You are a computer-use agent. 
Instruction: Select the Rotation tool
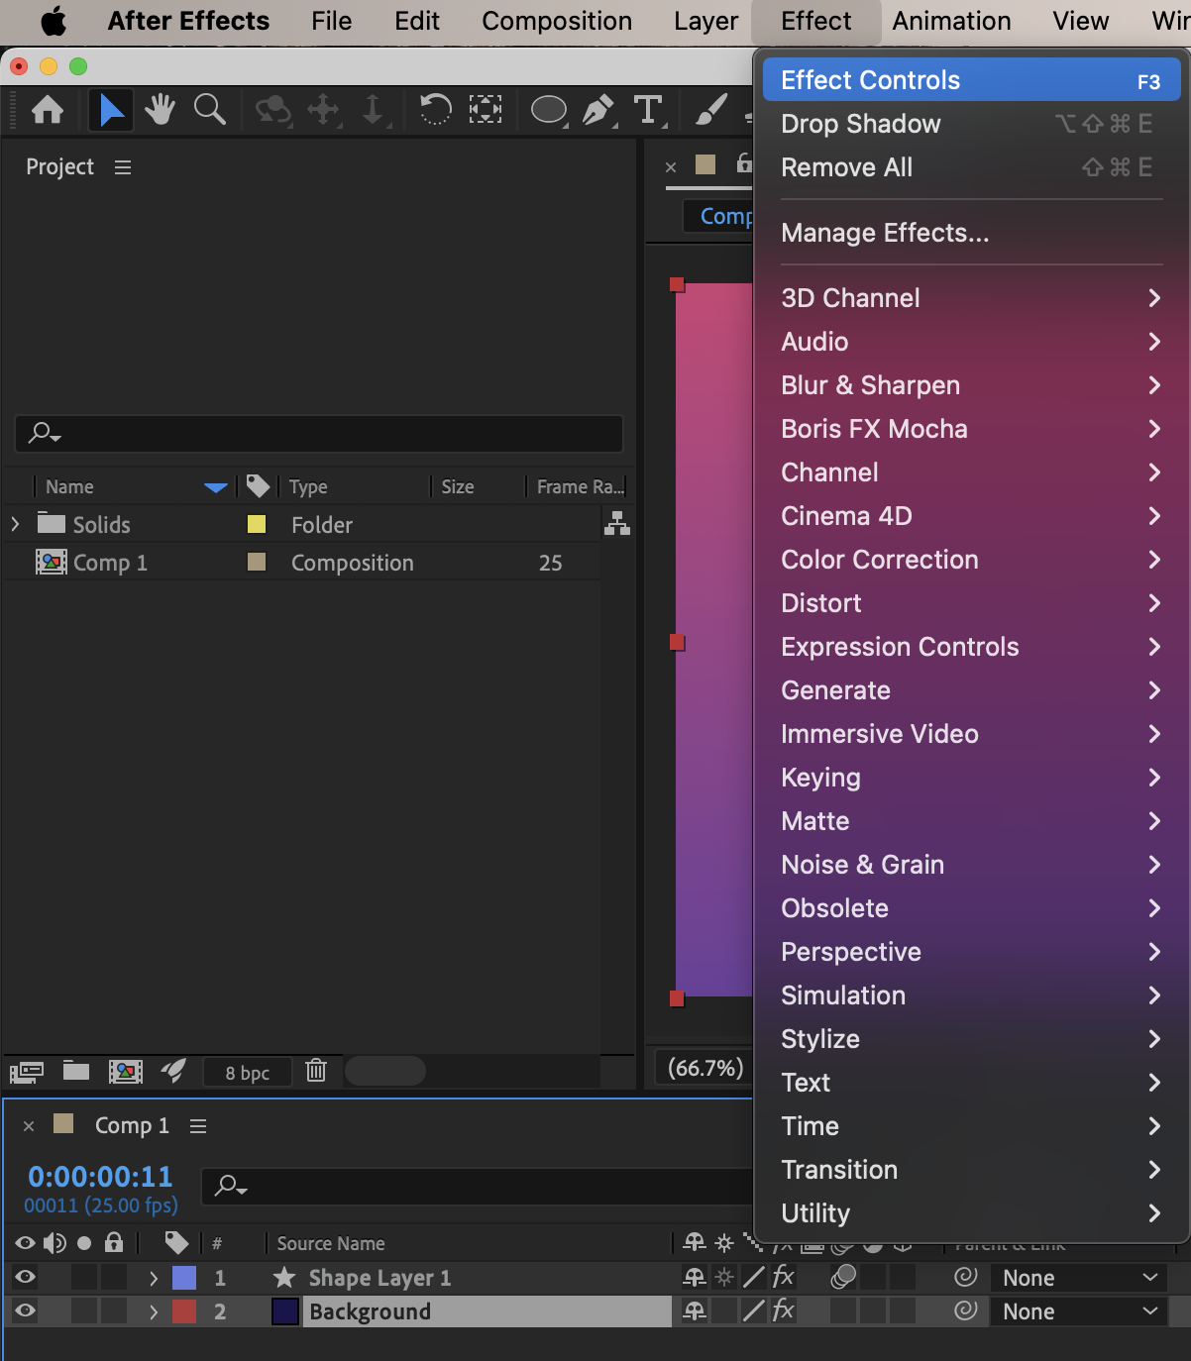[x=435, y=109]
